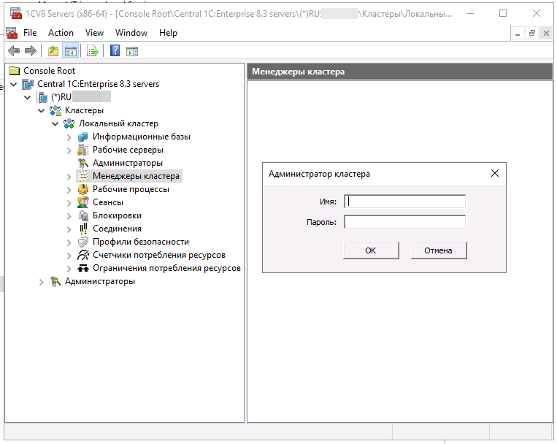557x444 pixels.
Task: Expand the Соединения node
Action: [69, 229]
